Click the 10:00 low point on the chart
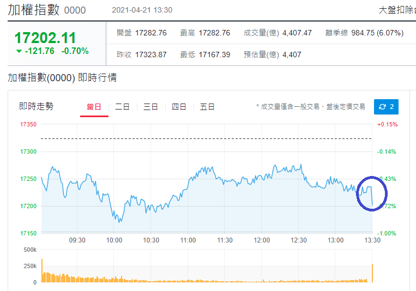Image resolution: width=416 pixels, height=291 pixels. [119, 222]
